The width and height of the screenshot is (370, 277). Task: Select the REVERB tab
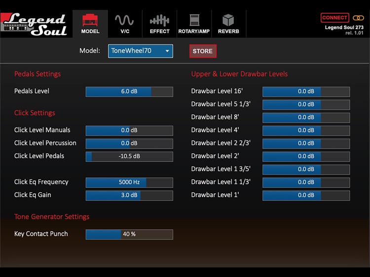[228, 24]
